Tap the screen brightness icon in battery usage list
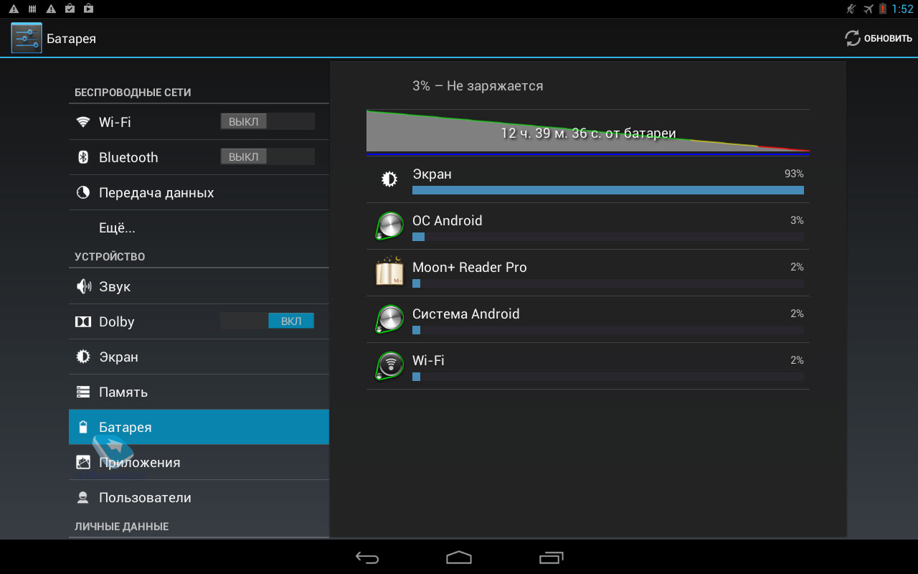Image resolution: width=918 pixels, height=574 pixels. (x=389, y=179)
